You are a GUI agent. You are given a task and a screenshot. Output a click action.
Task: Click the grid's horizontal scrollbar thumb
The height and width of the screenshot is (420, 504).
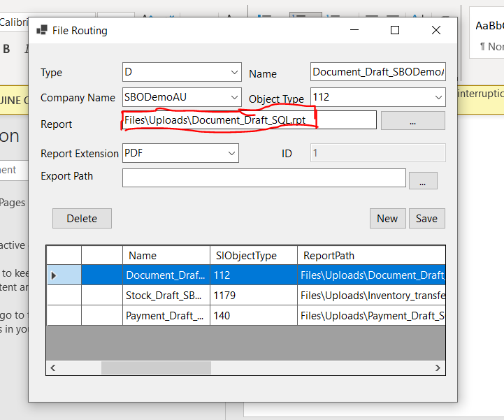click(x=156, y=368)
